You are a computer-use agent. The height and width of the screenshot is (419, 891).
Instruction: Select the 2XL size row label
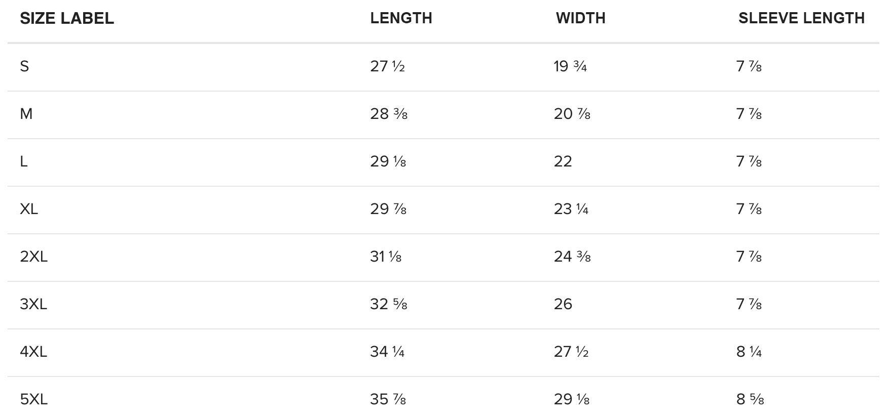click(34, 257)
